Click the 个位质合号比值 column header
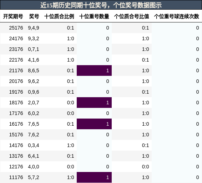Screen dimensions: 202x183 pos(132,16)
